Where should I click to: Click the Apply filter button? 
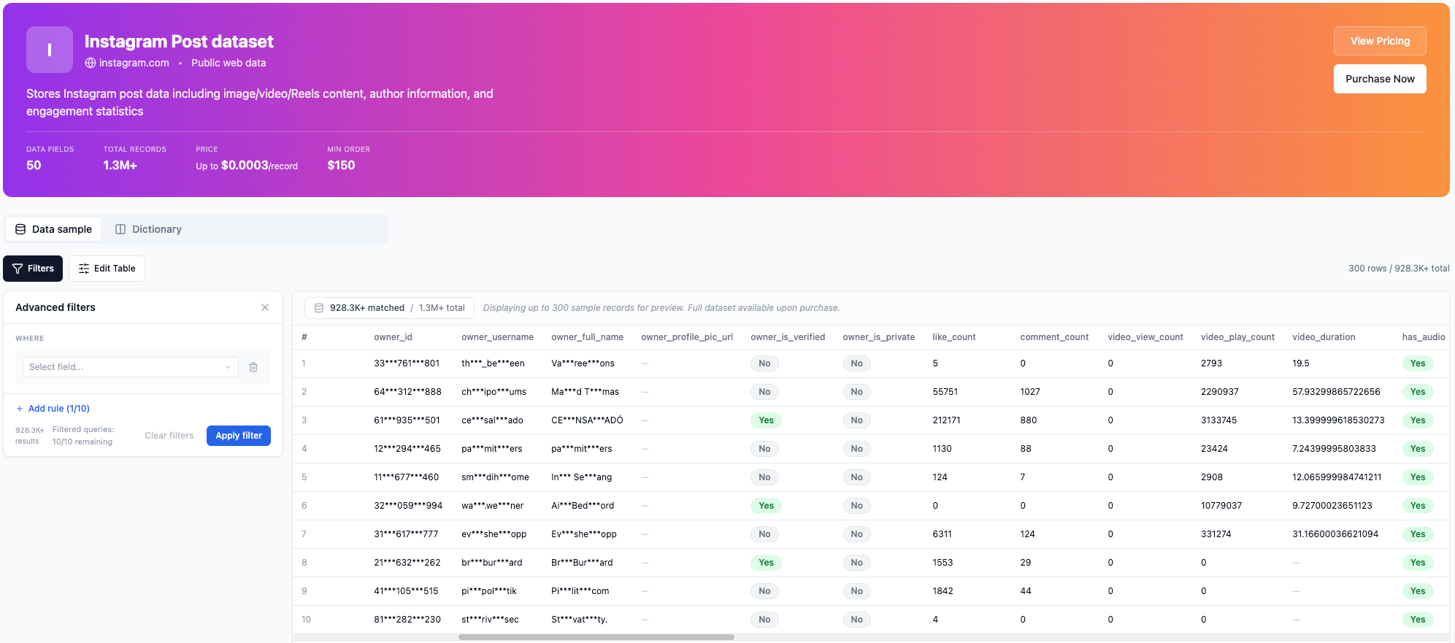tap(239, 436)
